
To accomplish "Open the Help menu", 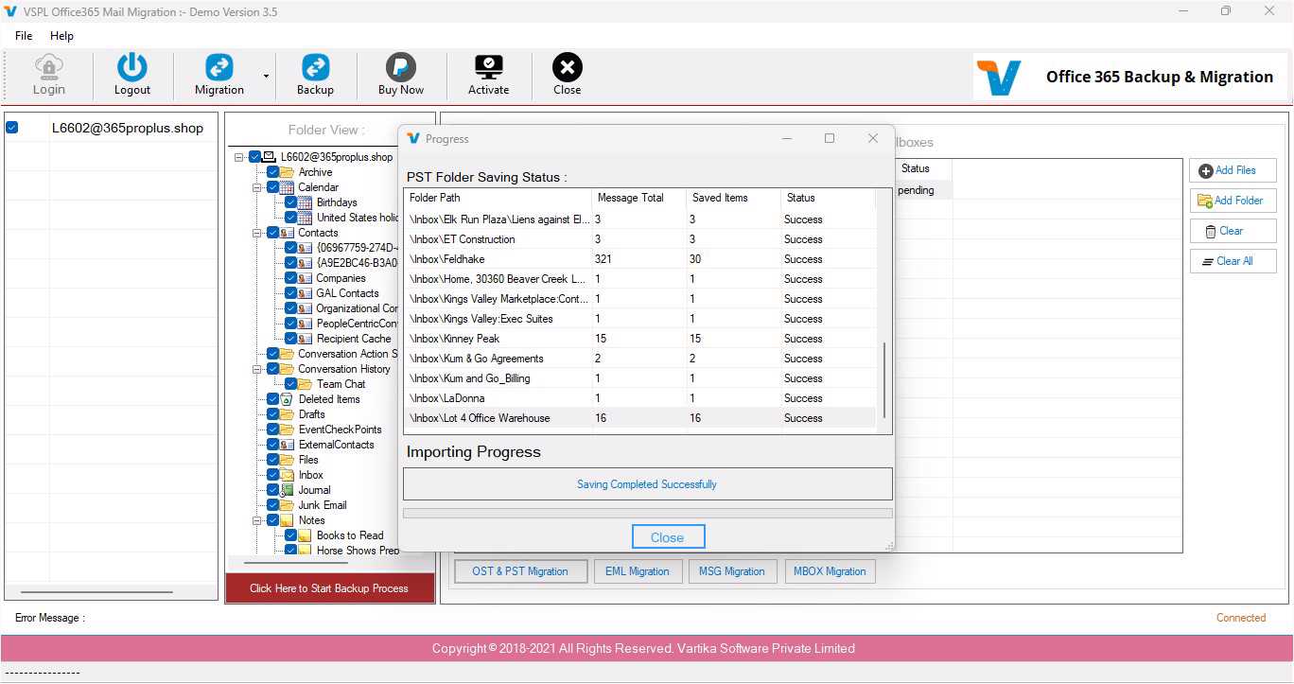I will click(x=61, y=36).
